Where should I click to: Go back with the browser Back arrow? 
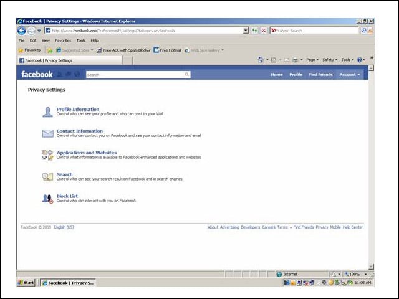pos(22,31)
